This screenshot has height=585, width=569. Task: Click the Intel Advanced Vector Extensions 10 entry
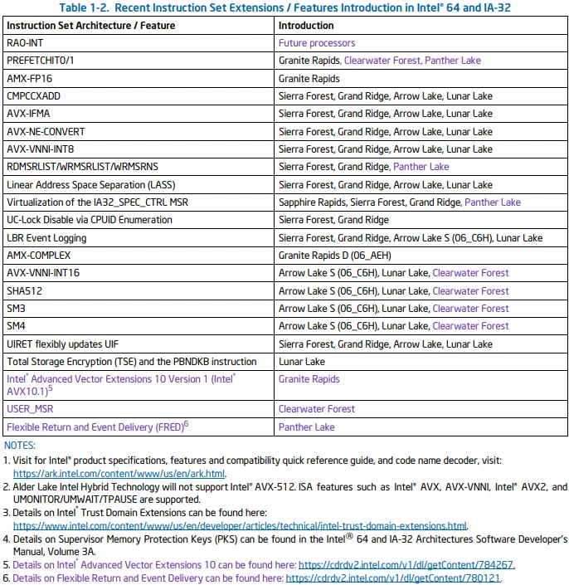[x=121, y=385]
